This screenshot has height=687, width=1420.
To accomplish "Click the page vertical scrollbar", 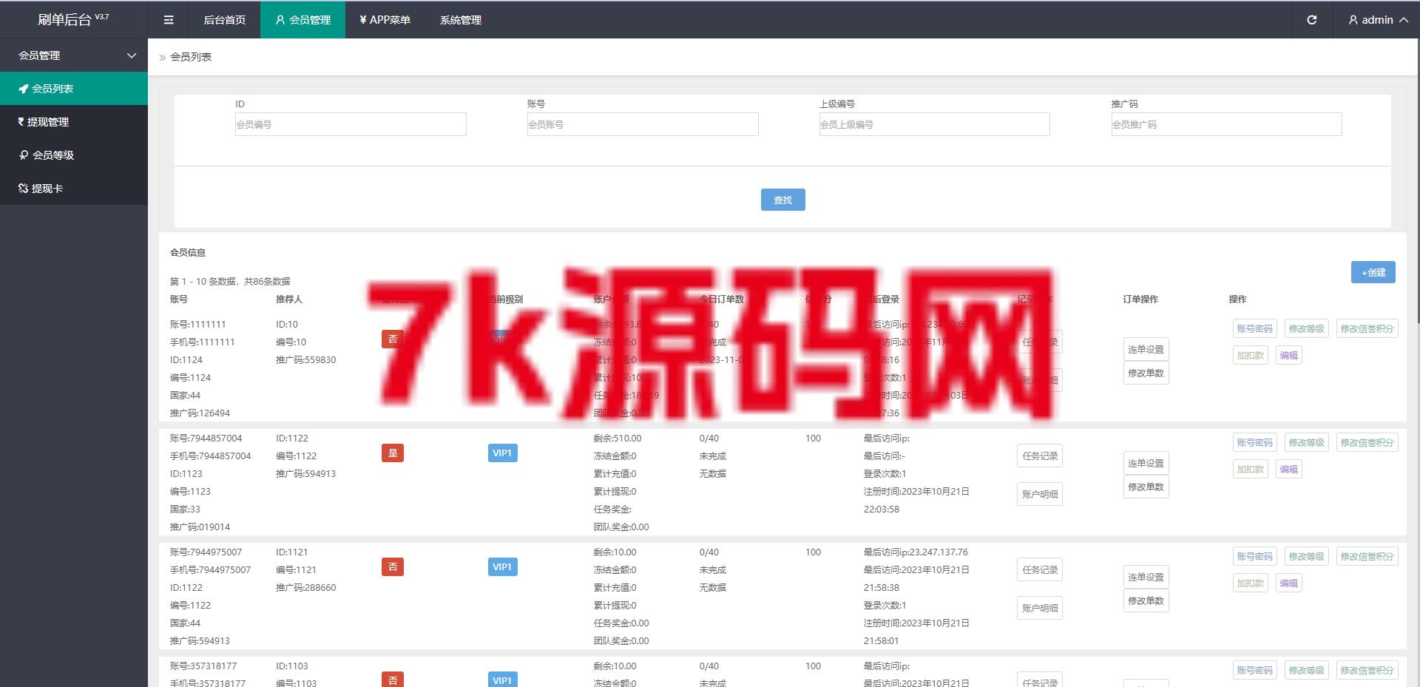I will pyautogui.click(x=1418, y=181).
